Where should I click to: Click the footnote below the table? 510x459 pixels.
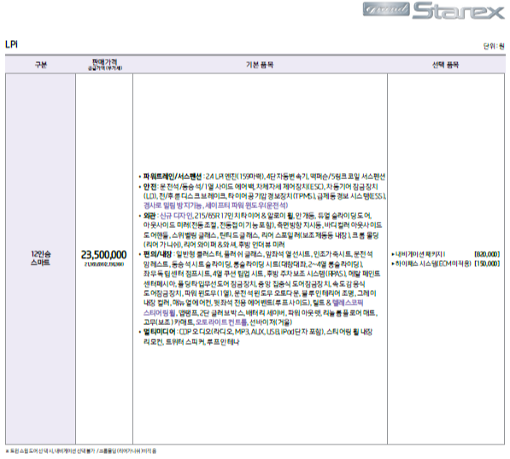tap(81, 450)
